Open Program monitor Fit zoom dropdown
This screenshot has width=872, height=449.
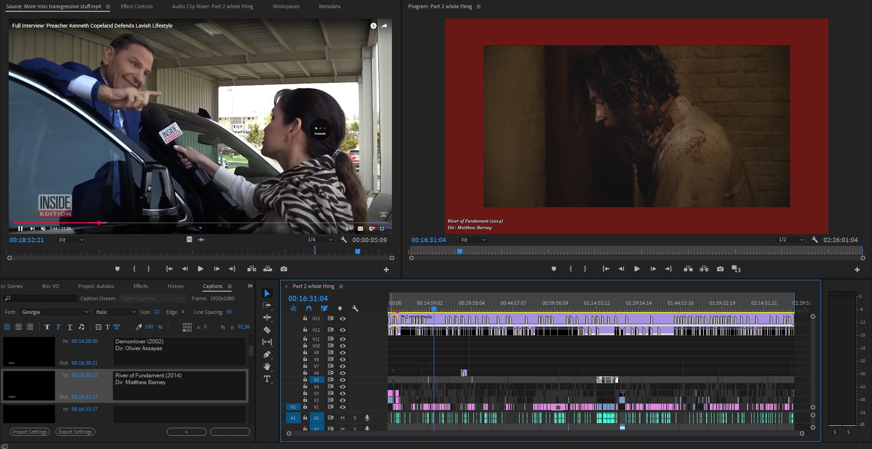click(473, 240)
